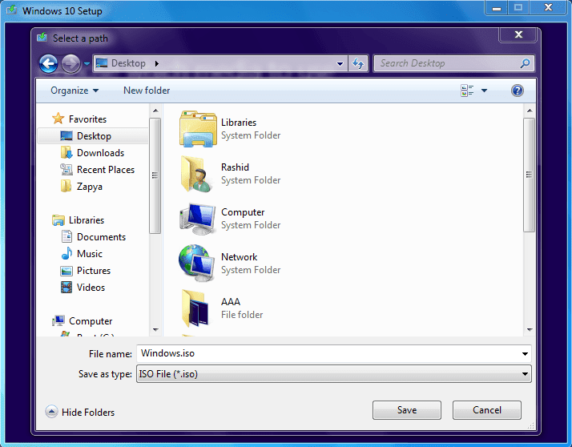572x447 pixels.
Task: Click the Zapya folder icon
Action: [x=66, y=186]
